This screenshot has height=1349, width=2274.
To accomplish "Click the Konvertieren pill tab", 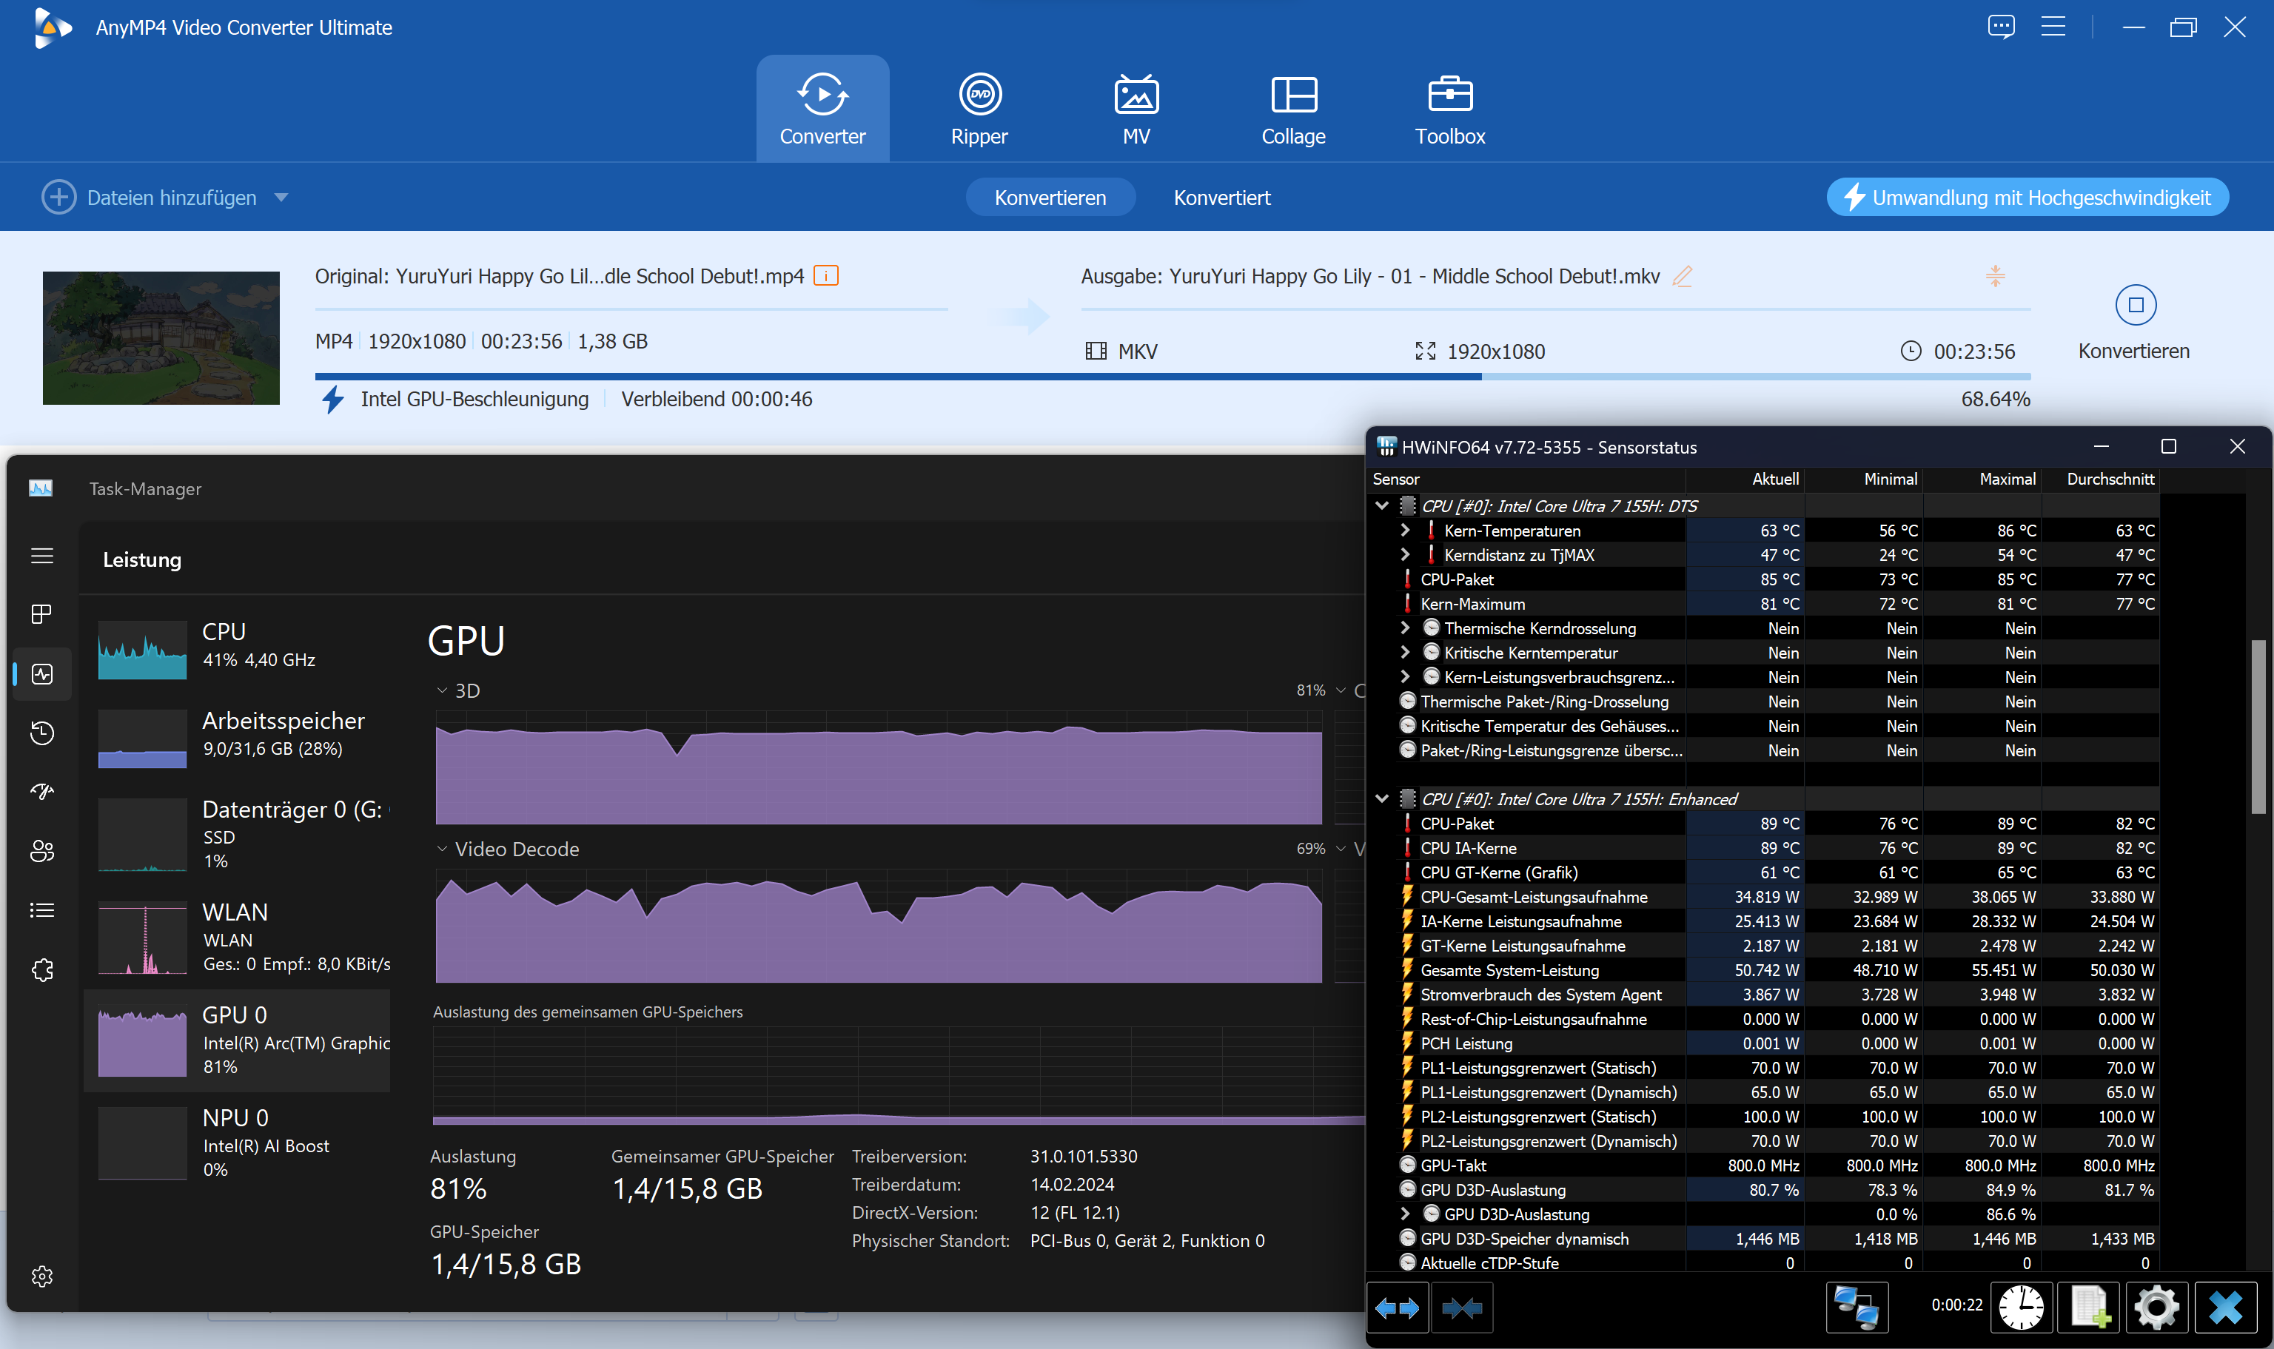I will [x=1050, y=198].
